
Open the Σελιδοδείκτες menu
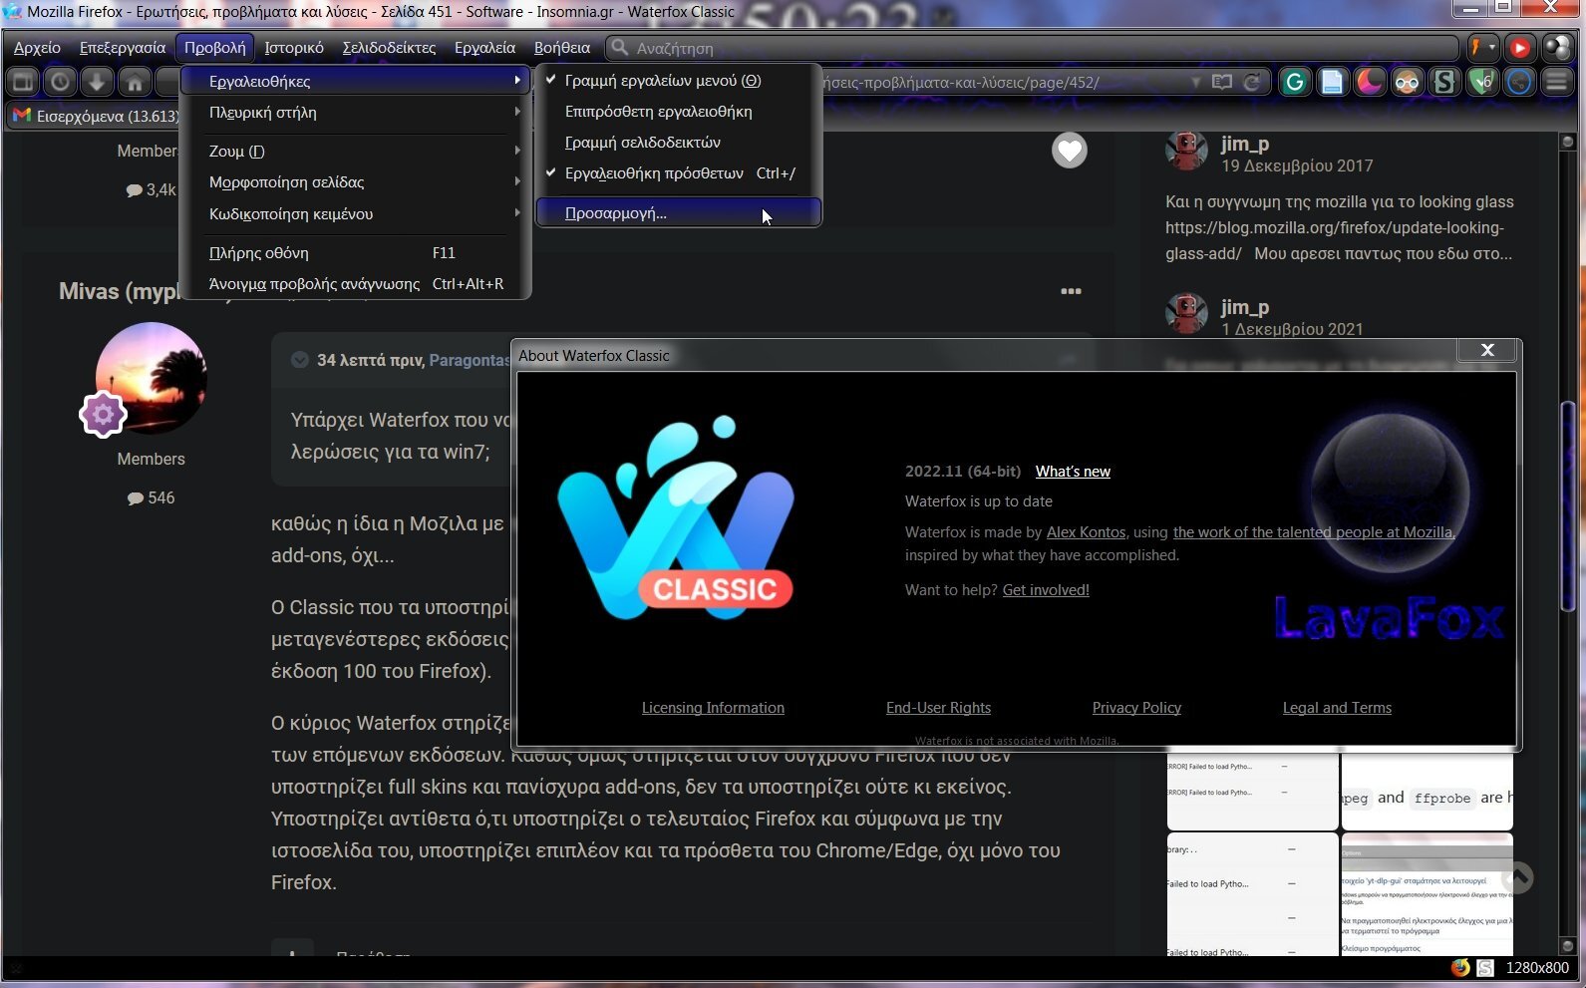pos(389,48)
